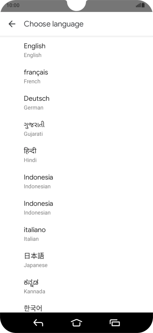Select italiano (Italian) language
The width and height of the screenshot is (153, 333).
tap(77, 234)
